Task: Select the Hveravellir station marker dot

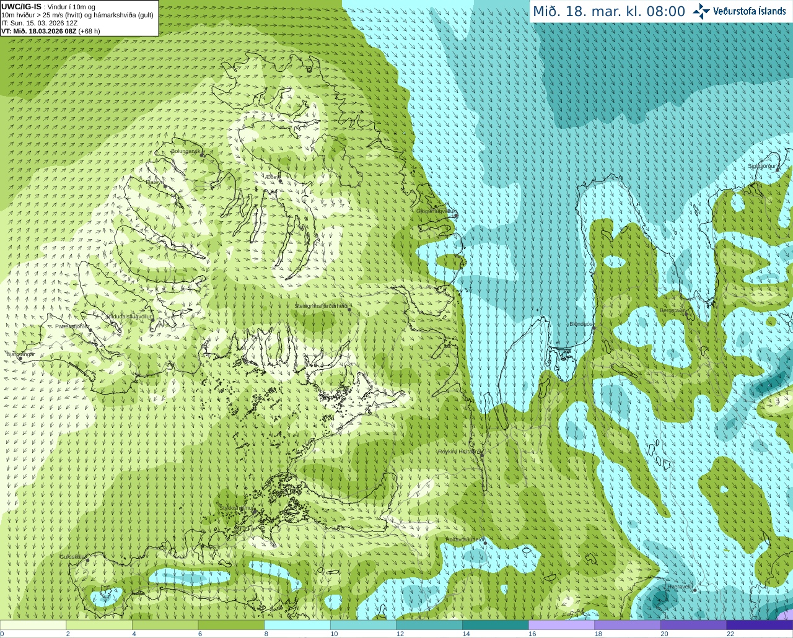Action: (695, 590)
